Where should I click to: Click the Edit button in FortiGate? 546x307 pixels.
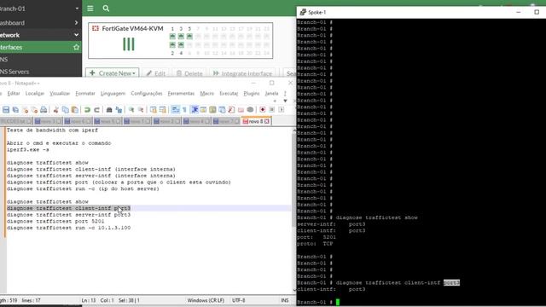(155, 73)
